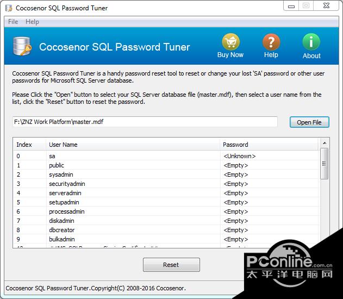The image size is (343, 299).
Task: Select the 'processadmin' user row
Action: pyautogui.click(x=166, y=211)
